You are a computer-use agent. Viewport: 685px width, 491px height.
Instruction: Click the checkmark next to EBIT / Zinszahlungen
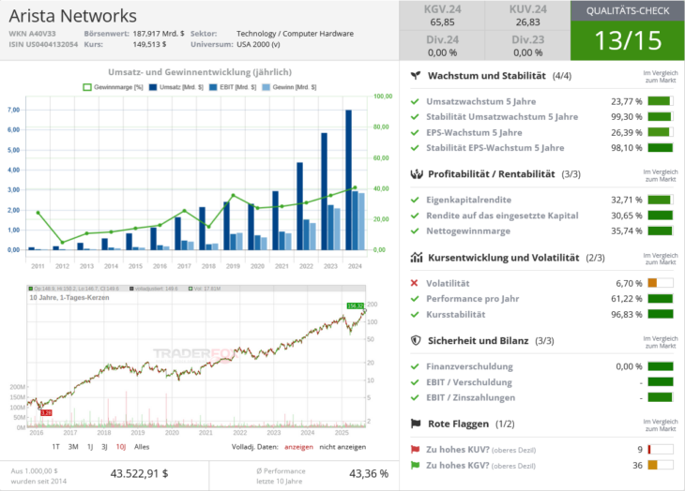click(415, 397)
